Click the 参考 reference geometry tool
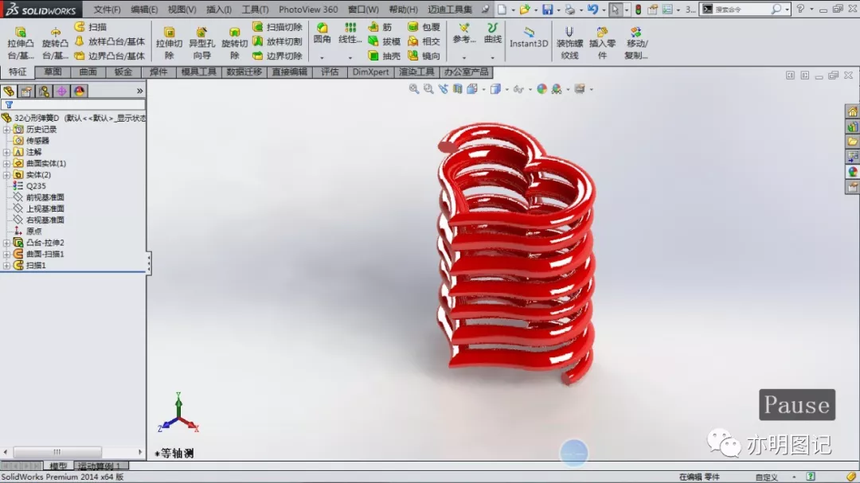 click(464, 33)
